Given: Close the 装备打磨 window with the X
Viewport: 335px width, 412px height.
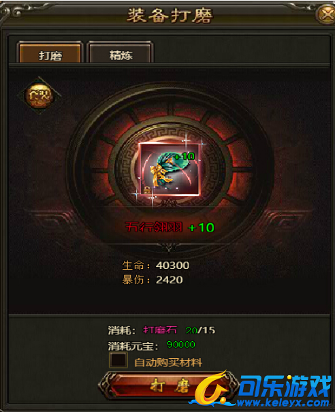Looking at the screenshot, I should (x=326, y=14).
